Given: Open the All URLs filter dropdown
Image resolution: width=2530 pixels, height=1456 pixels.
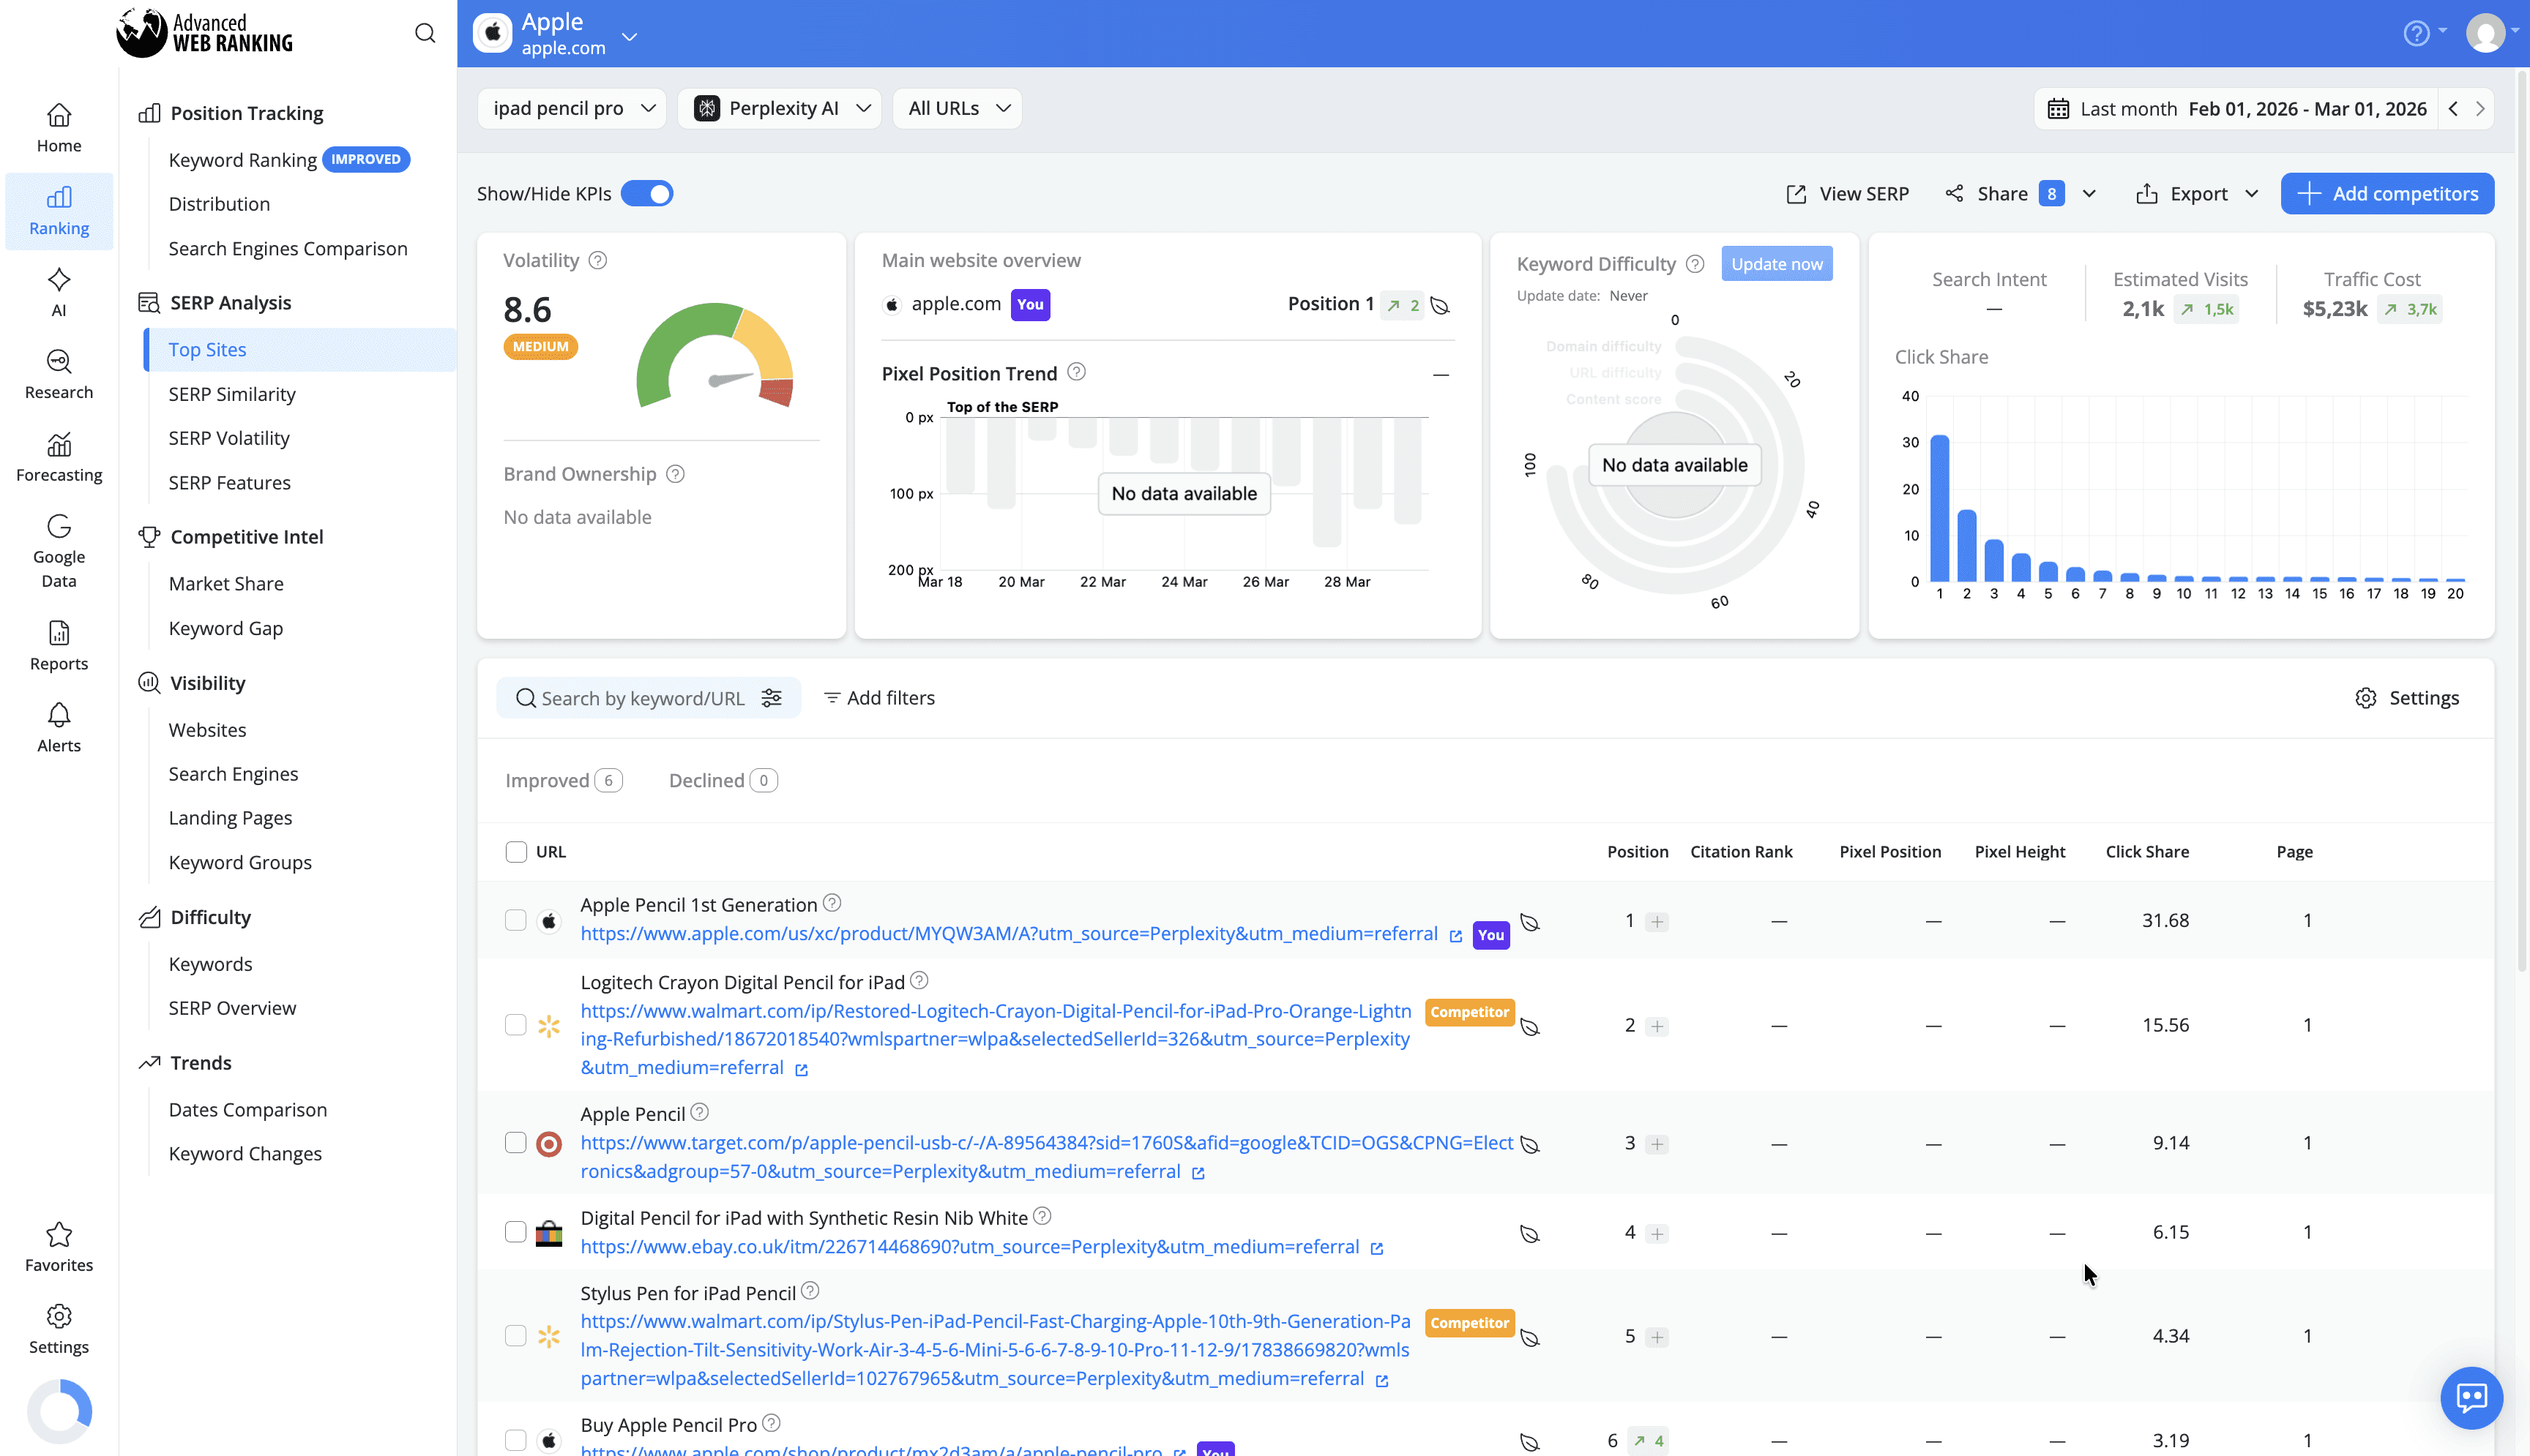Looking at the screenshot, I should click(x=956, y=108).
